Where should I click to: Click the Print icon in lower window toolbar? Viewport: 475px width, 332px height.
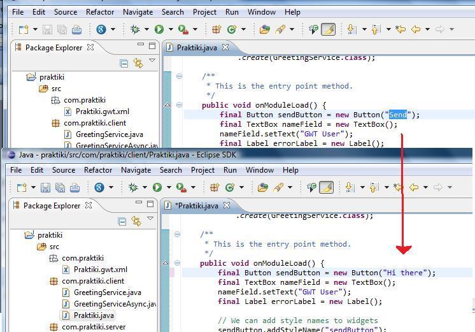[75, 188]
